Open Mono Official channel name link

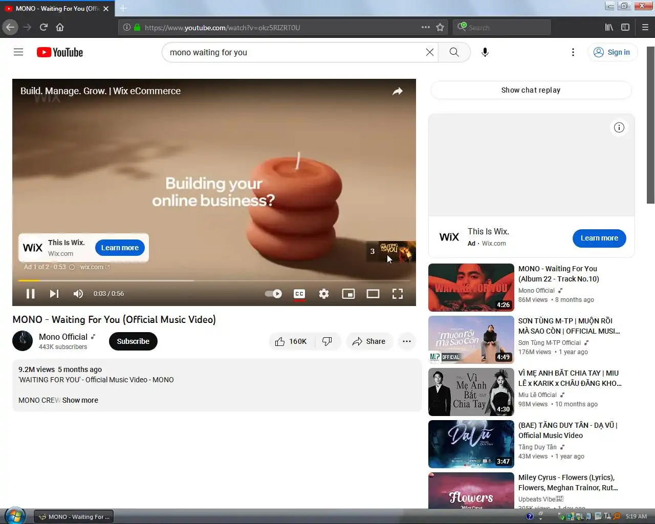(63, 337)
